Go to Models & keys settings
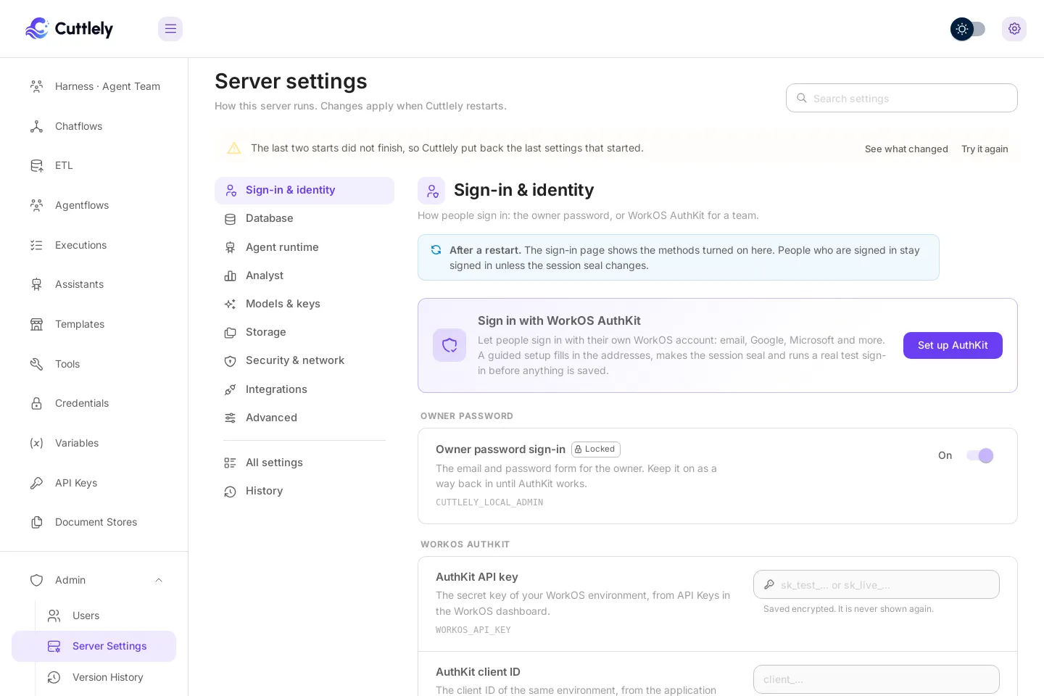Screen dimensions: 1044x696 [304, 304]
